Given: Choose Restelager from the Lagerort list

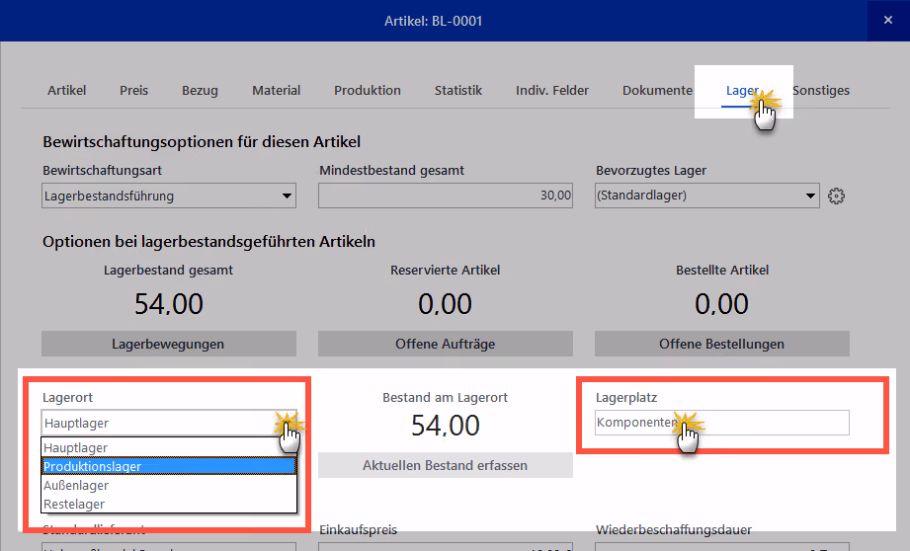Looking at the screenshot, I should 169,504.
